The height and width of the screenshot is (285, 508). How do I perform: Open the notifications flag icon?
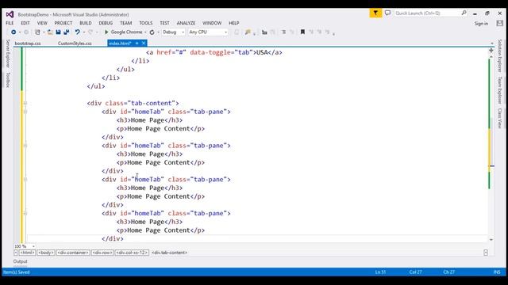point(375,13)
